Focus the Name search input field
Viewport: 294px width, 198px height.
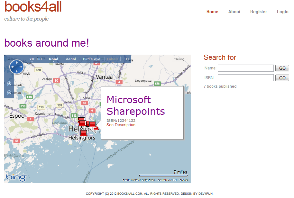(x=246, y=68)
